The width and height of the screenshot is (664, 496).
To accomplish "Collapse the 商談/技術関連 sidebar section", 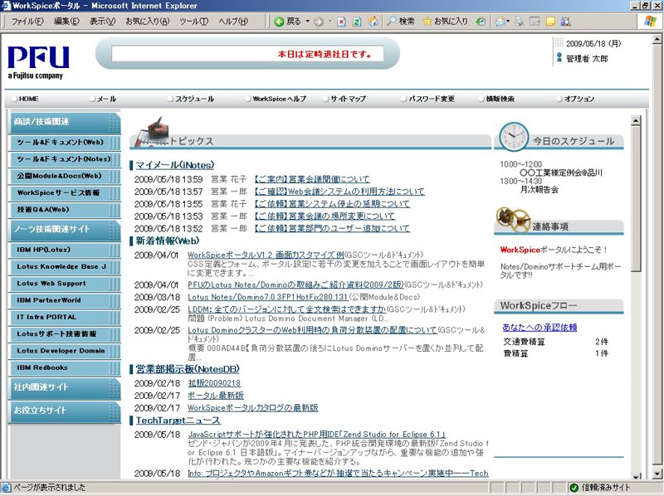I will (x=65, y=123).
